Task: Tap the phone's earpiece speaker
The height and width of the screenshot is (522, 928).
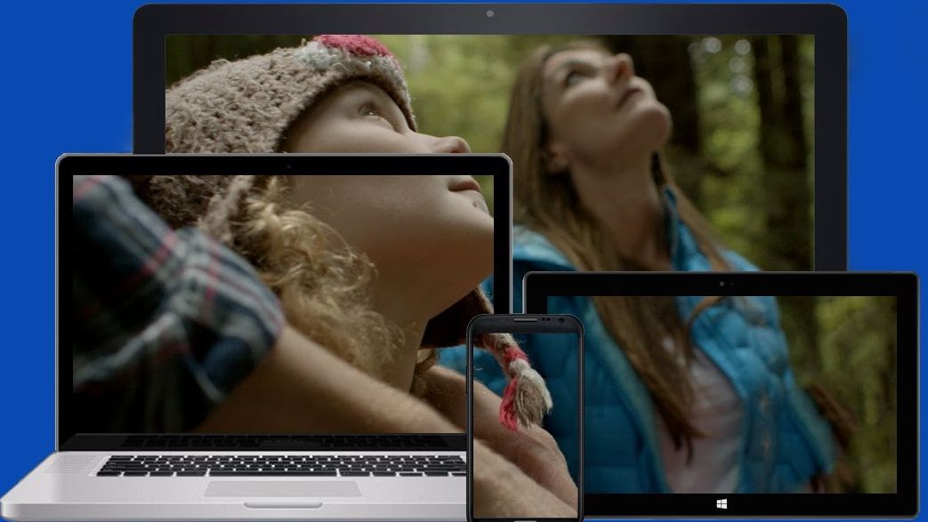Action: click(x=526, y=320)
